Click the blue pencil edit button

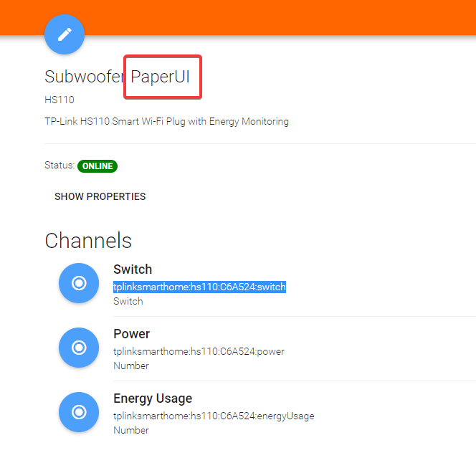(65, 34)
